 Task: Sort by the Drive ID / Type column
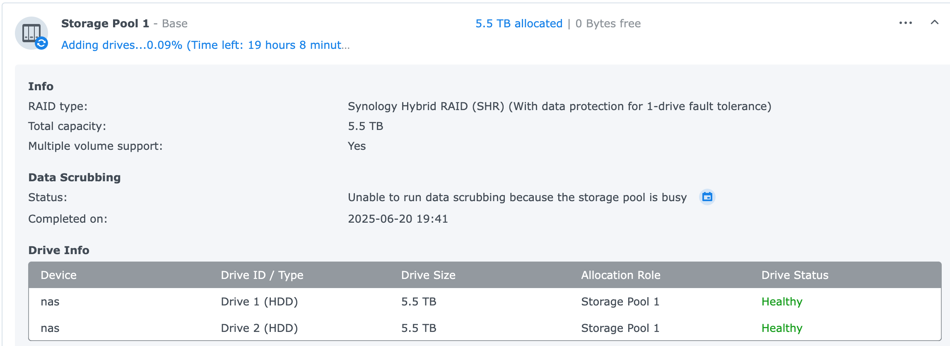tap(262, 275)
